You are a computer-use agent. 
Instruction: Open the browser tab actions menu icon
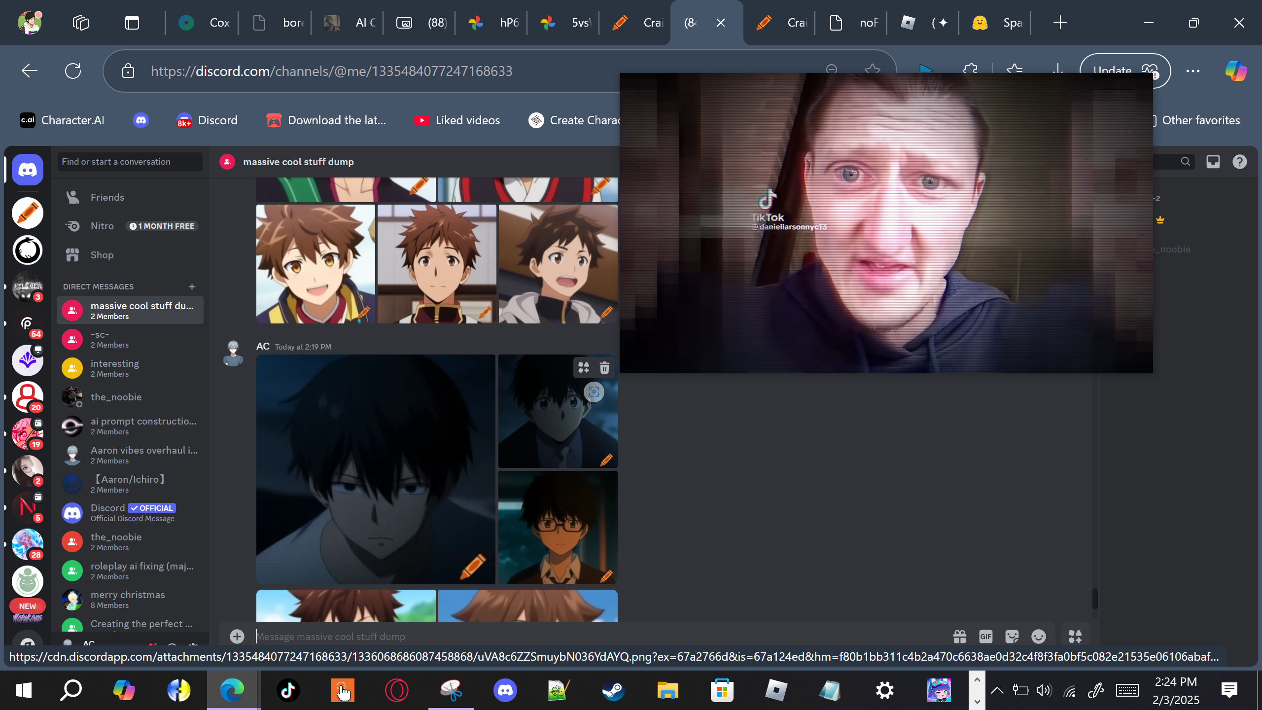[x=132, y=23]
